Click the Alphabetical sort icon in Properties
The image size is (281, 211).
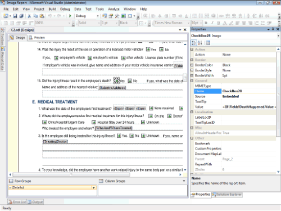(200, 43)
